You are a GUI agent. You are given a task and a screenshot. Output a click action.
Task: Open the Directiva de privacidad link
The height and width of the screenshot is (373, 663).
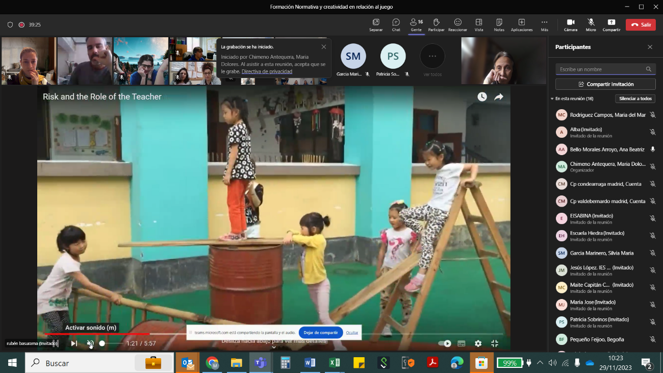click(267, 71)
